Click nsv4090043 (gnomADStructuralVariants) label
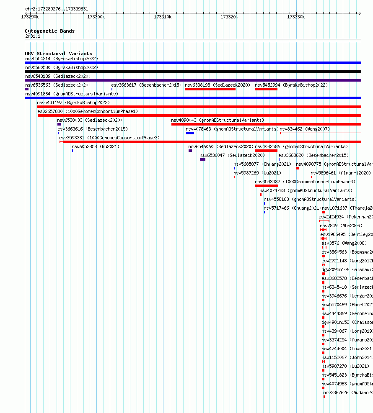This screenshot has height=413, width=373. 218,120
